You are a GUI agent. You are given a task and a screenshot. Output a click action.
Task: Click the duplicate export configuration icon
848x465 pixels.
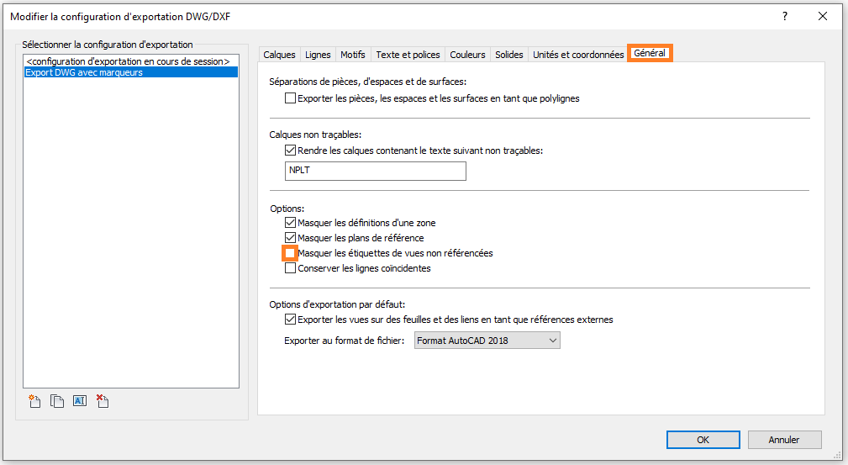coord(57,401)
